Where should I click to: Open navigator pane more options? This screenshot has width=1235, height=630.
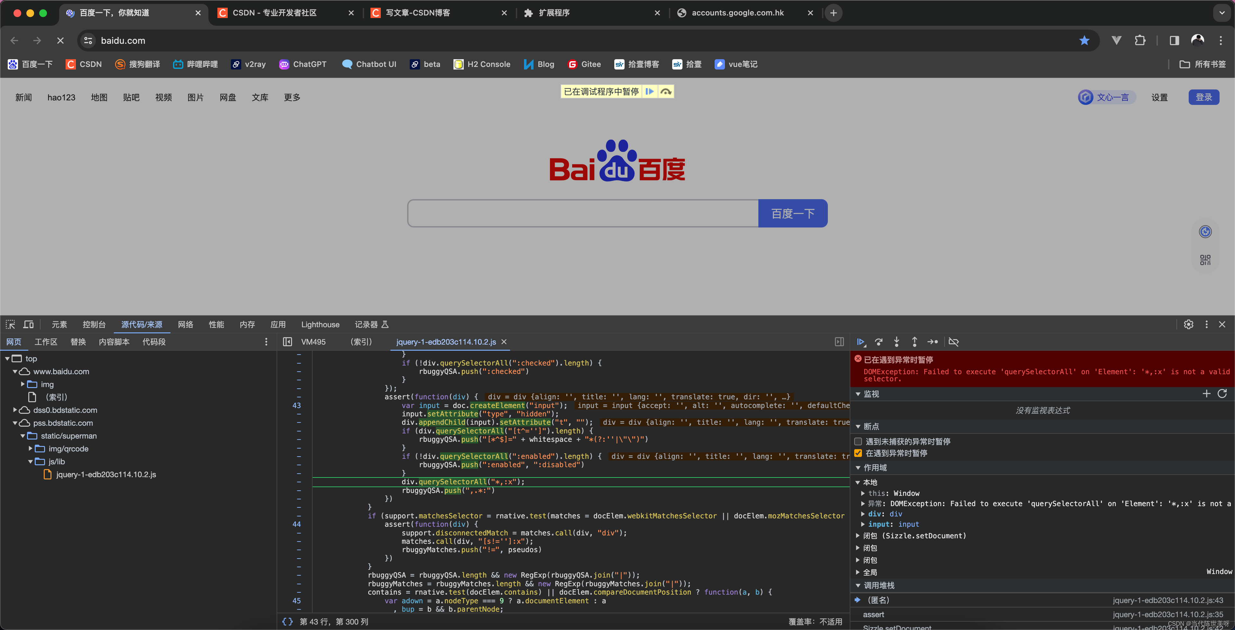coord(267,342)
